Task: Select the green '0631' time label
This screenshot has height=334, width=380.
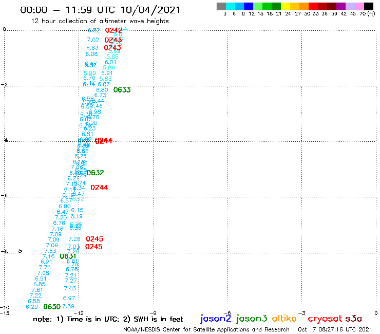Action: [x=68, y=256]
